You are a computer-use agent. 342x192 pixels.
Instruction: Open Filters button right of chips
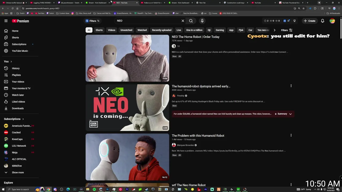point(287,30)
